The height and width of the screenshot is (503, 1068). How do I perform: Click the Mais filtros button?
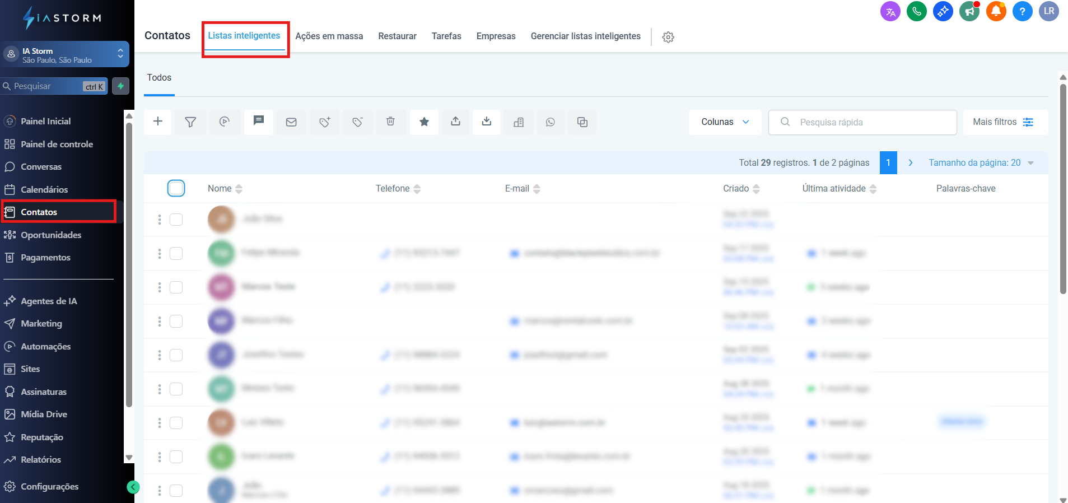pos(1005,122)
